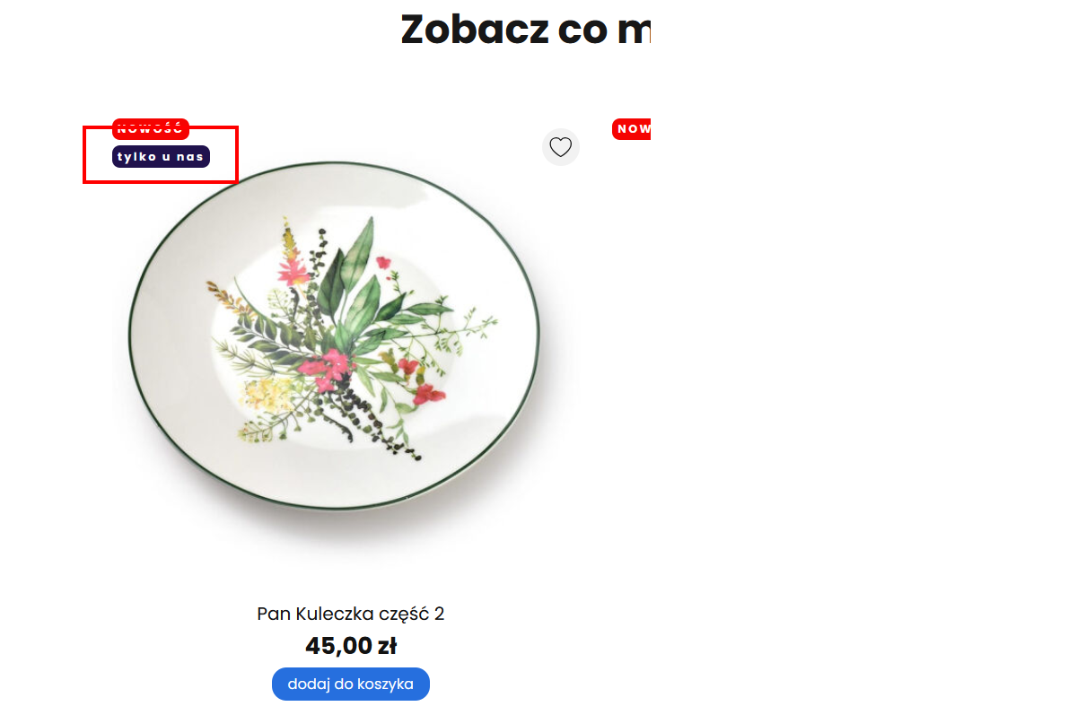
Task: Click the yellow flowers on the plate
Action: click(263, 395)
